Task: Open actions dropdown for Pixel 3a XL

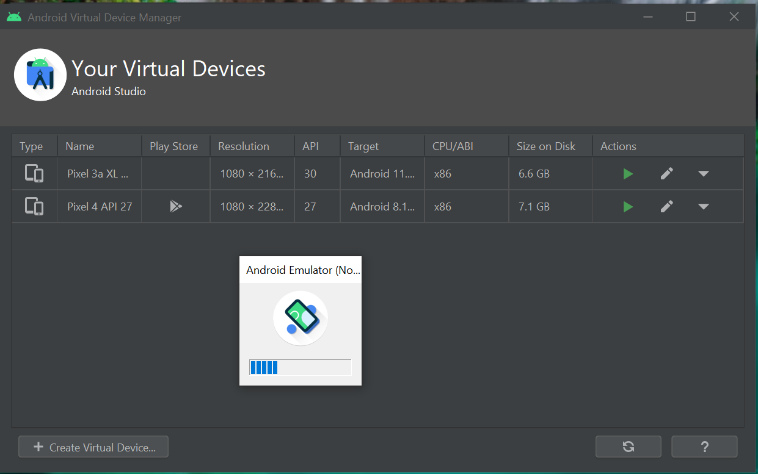Action: click(704, 174)
